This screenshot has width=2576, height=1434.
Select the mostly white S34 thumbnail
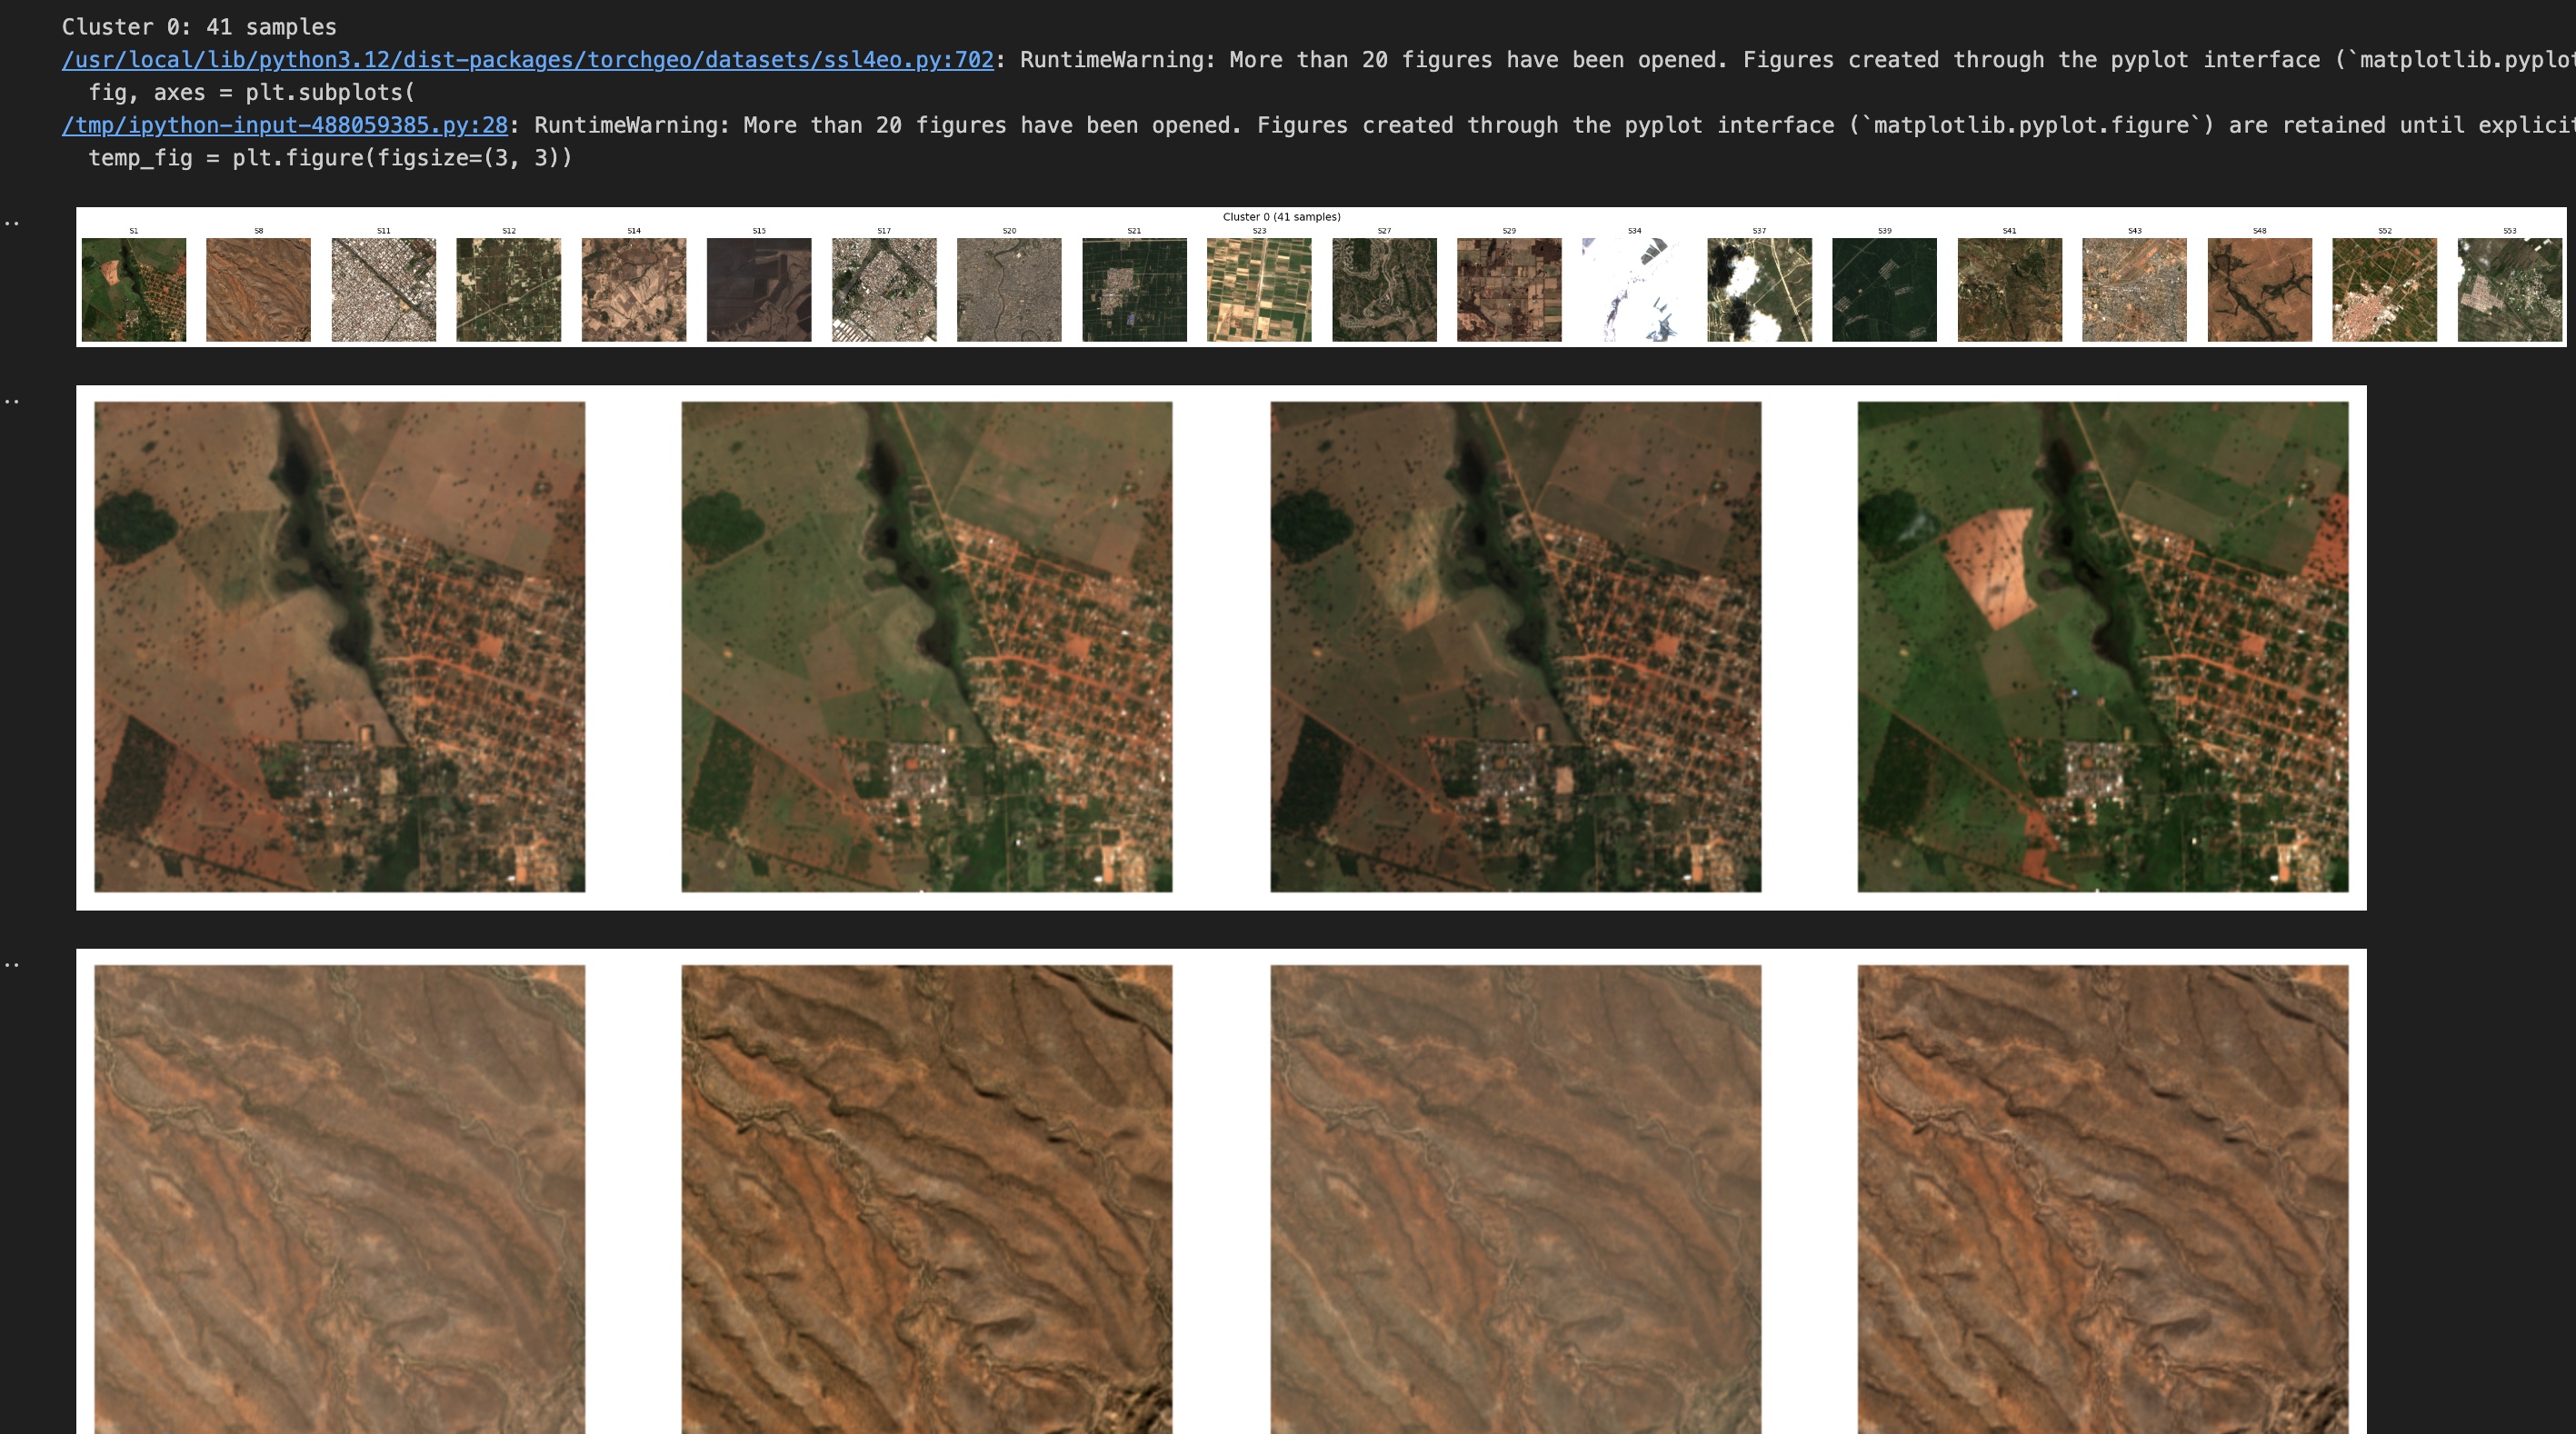coord(1634,290)
